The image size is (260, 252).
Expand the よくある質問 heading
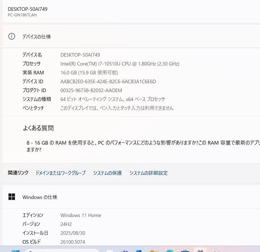point(38,128)
